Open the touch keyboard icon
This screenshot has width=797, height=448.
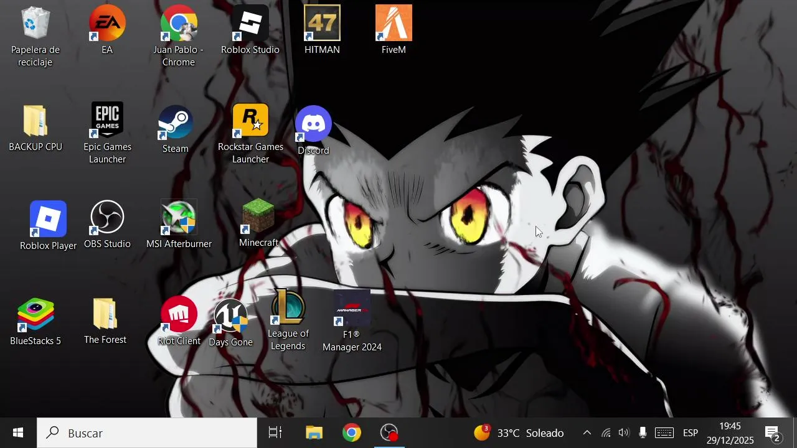tap(664, 433)
